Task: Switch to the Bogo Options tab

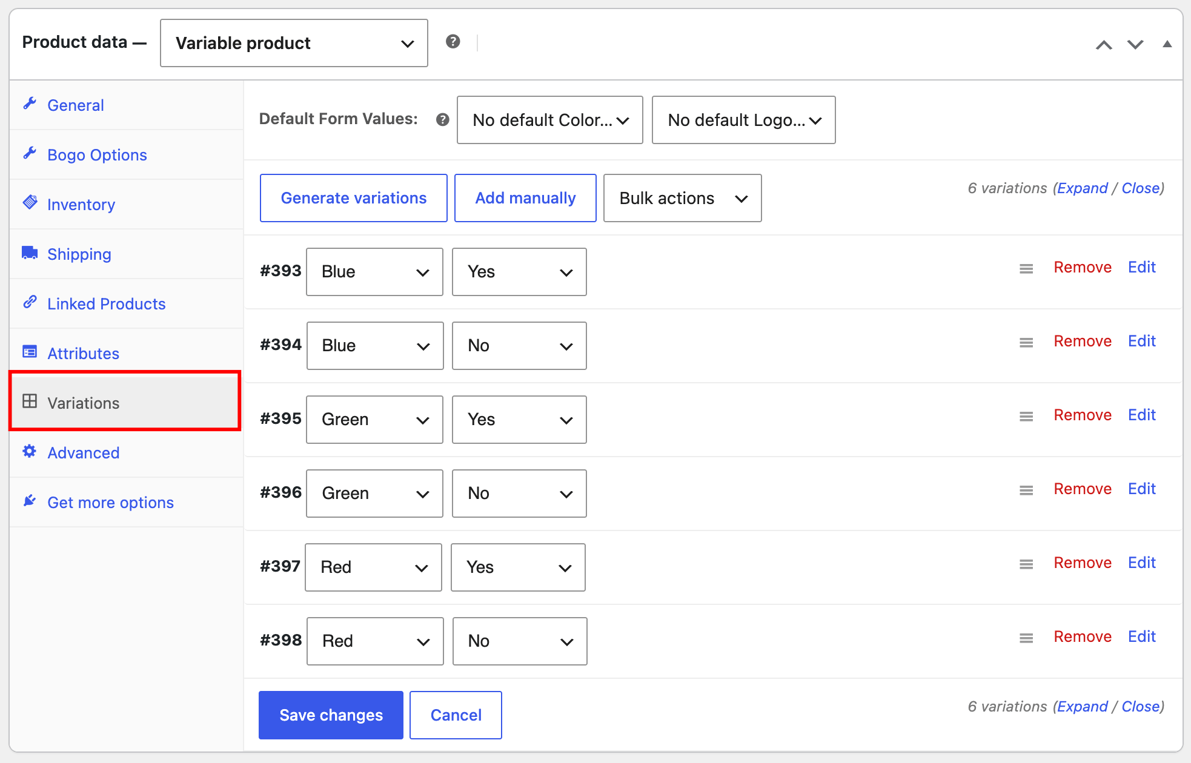Action: click(x=126, y=154)
